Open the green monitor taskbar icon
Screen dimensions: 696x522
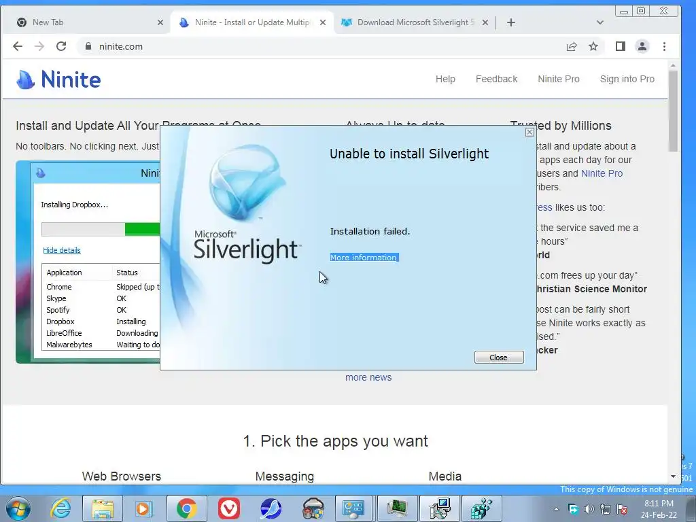397,508
